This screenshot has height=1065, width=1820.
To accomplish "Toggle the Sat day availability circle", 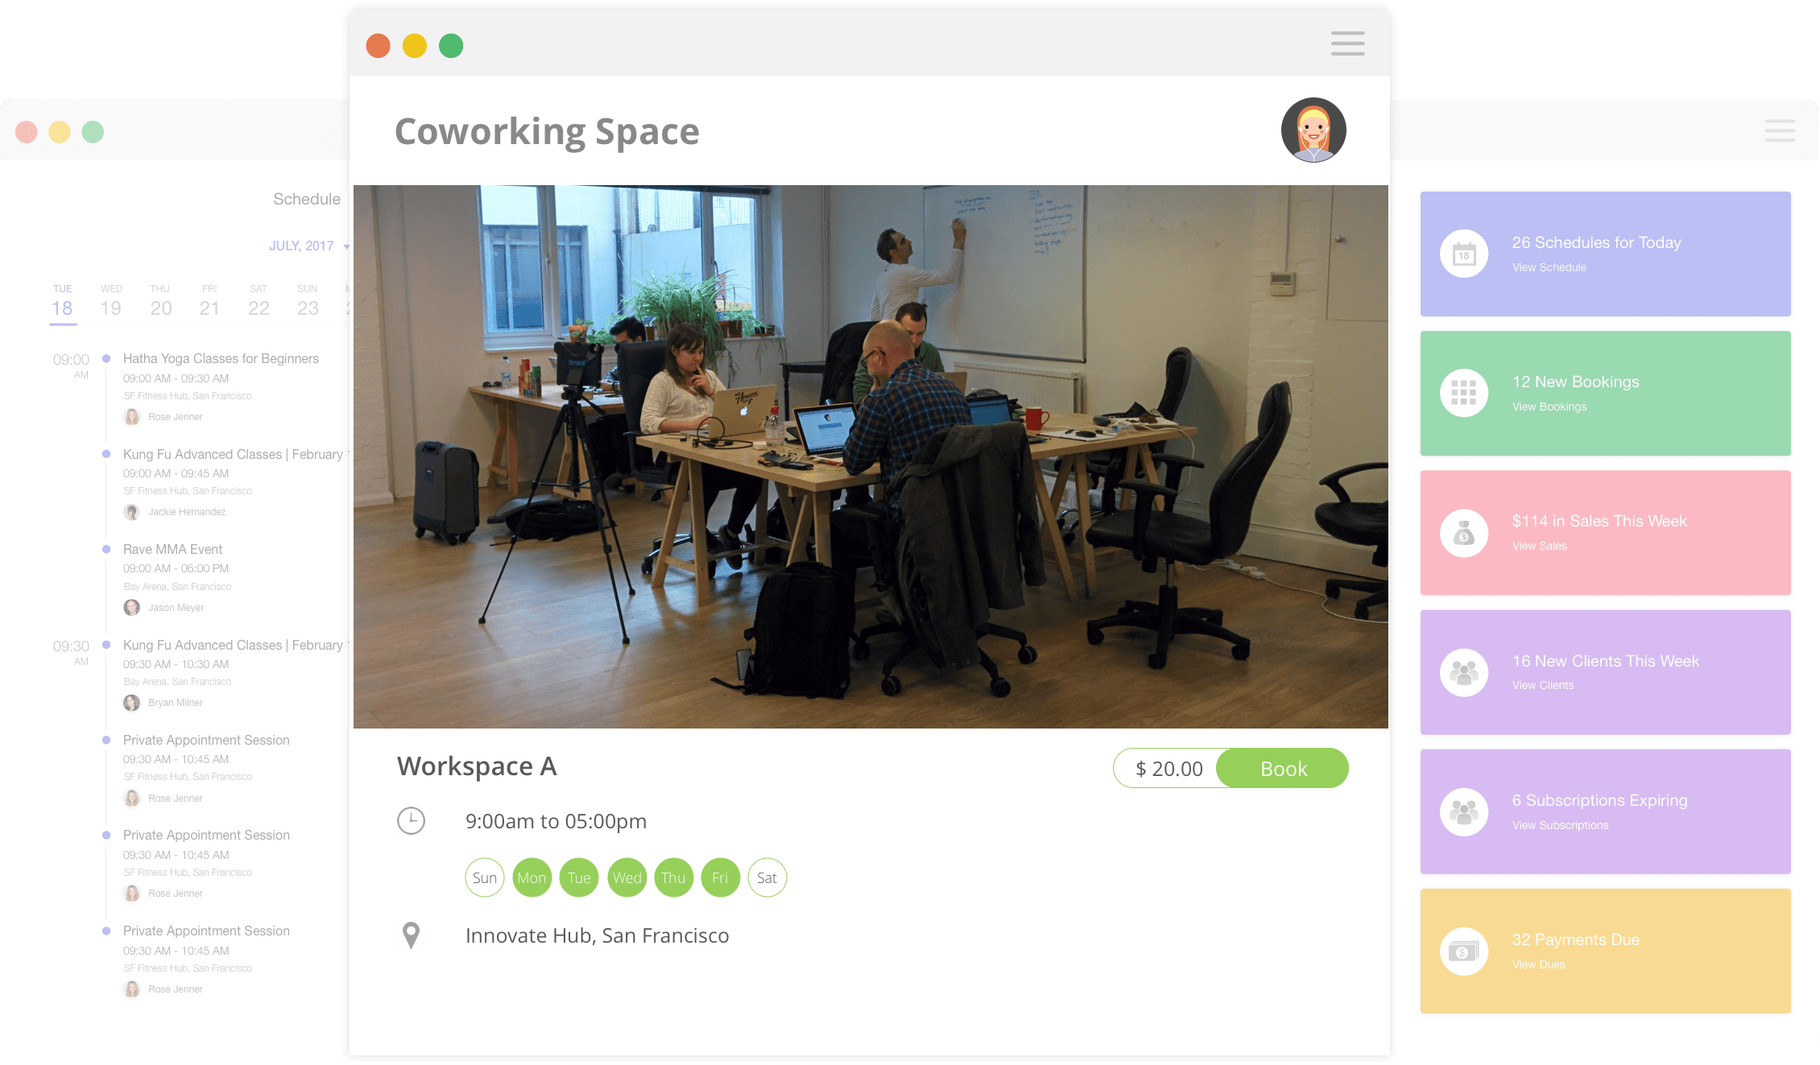I will (x=767, y=877).
